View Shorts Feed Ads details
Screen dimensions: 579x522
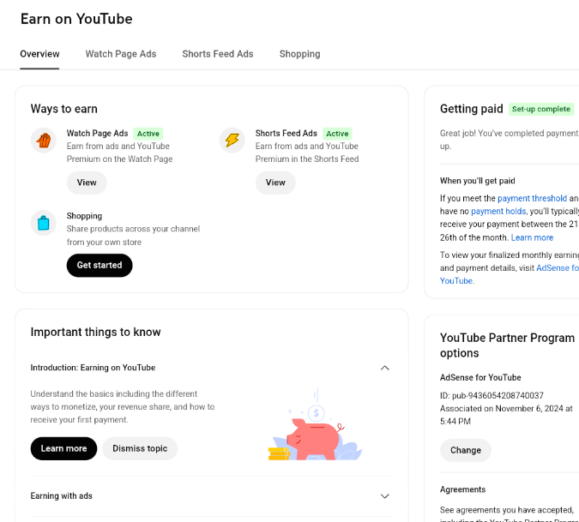(275, 183)
